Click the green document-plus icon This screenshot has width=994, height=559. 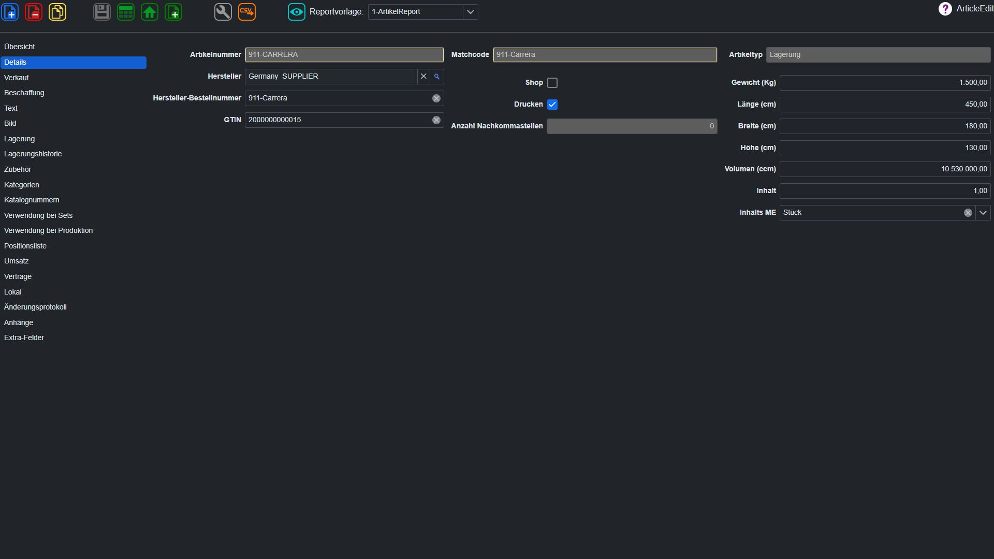coord(173,12)
